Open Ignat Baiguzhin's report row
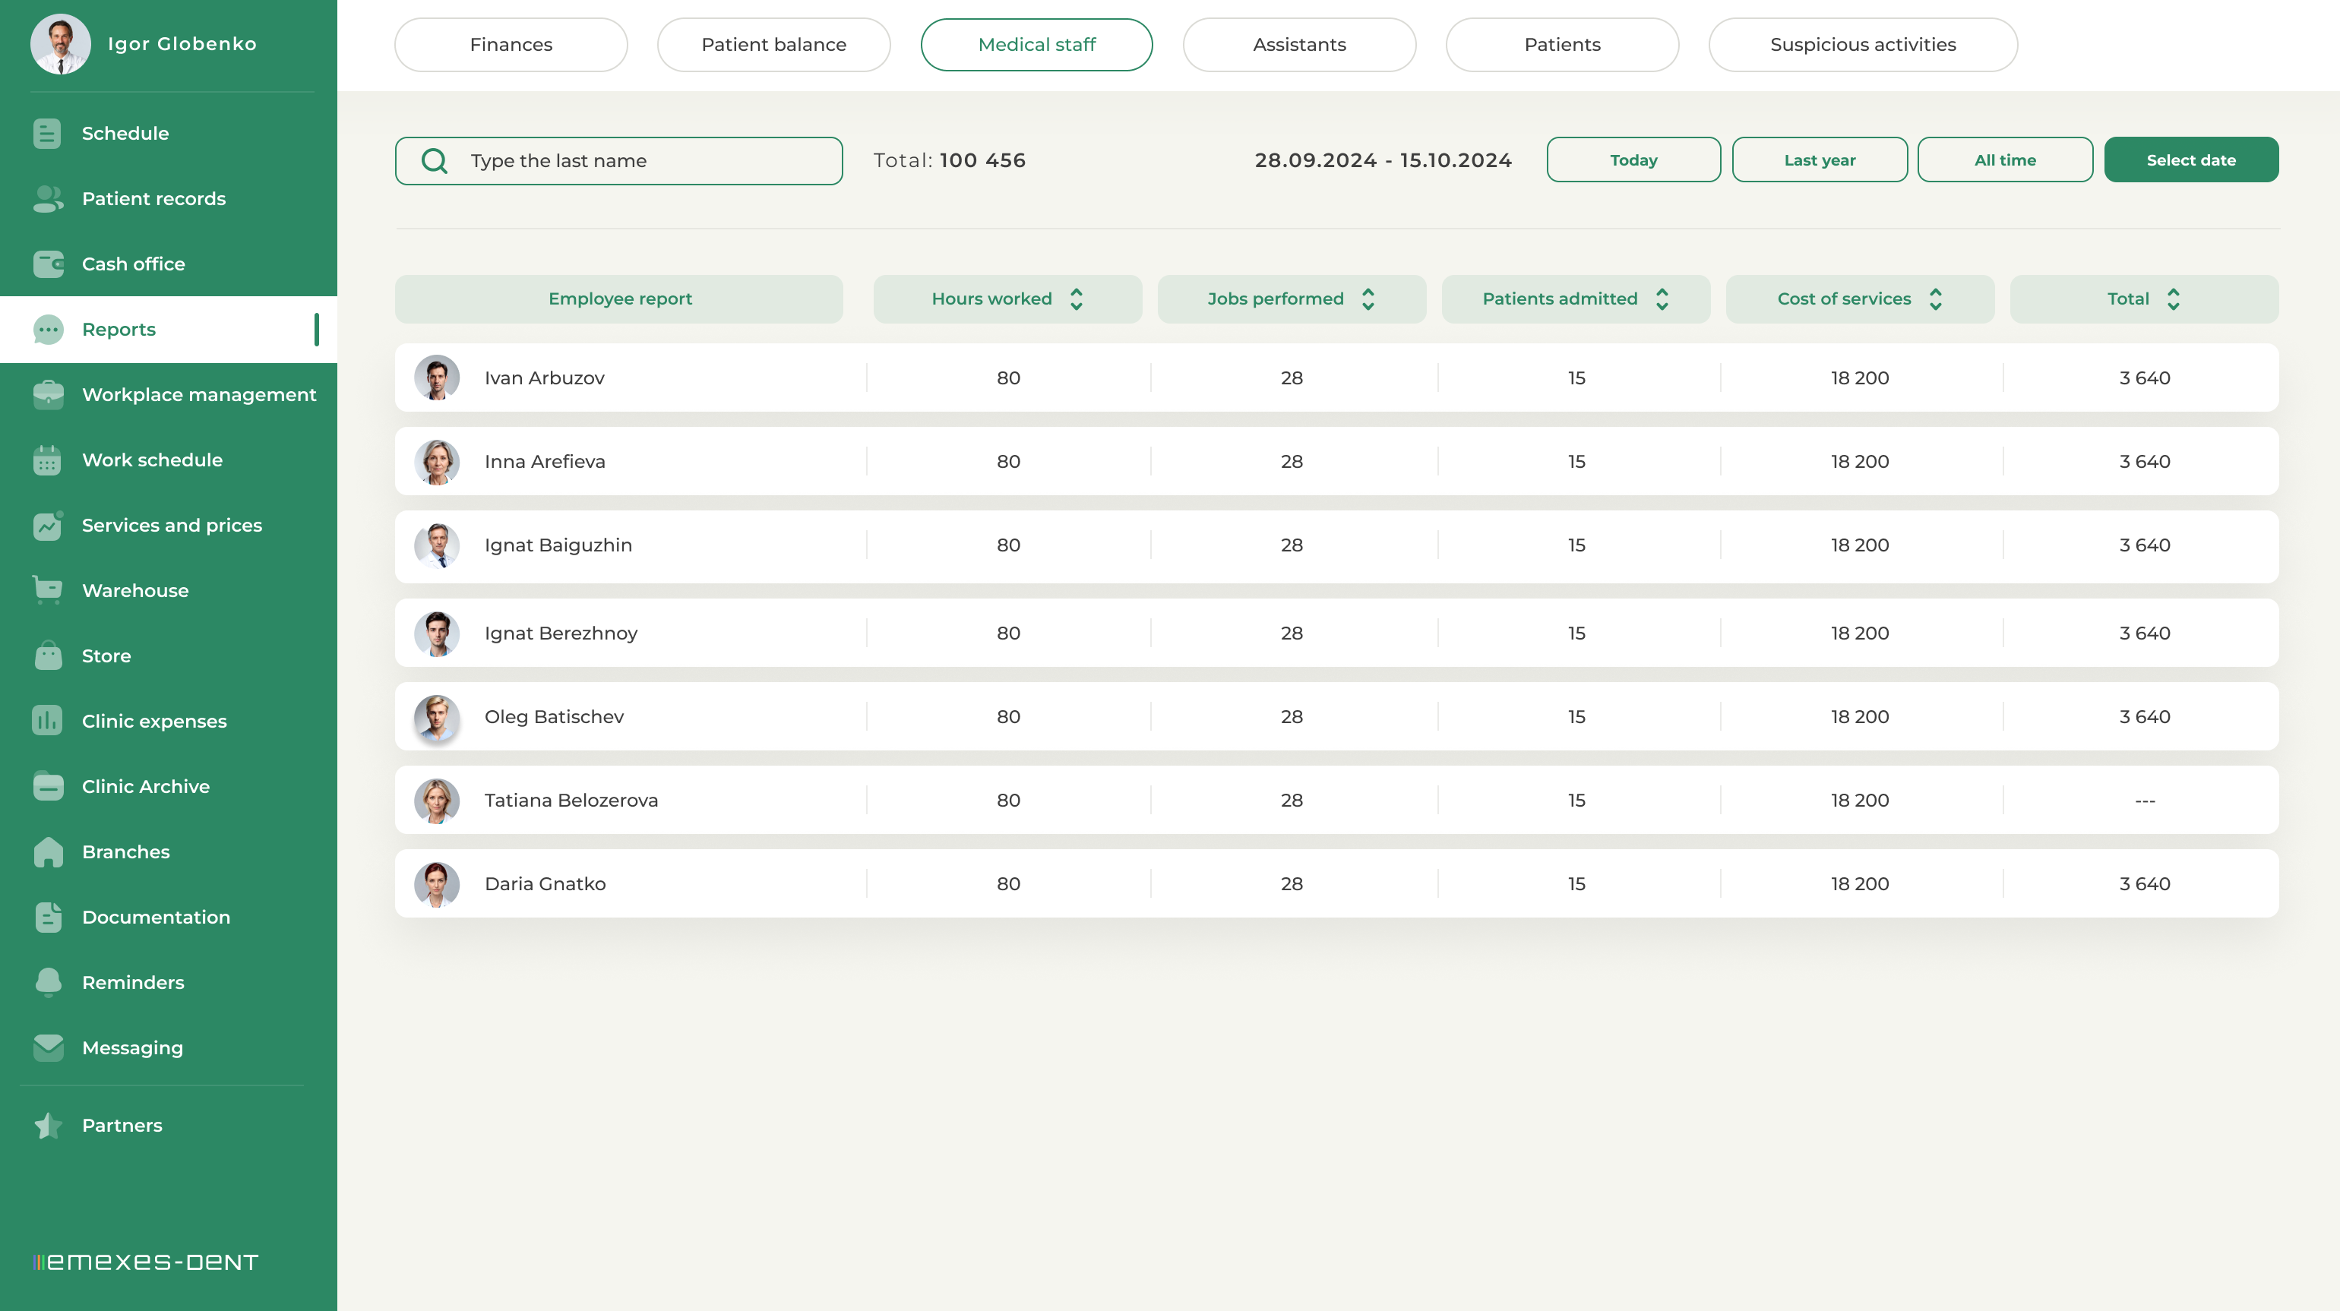2340x1311 pixels. click(x=1336, y=545)
